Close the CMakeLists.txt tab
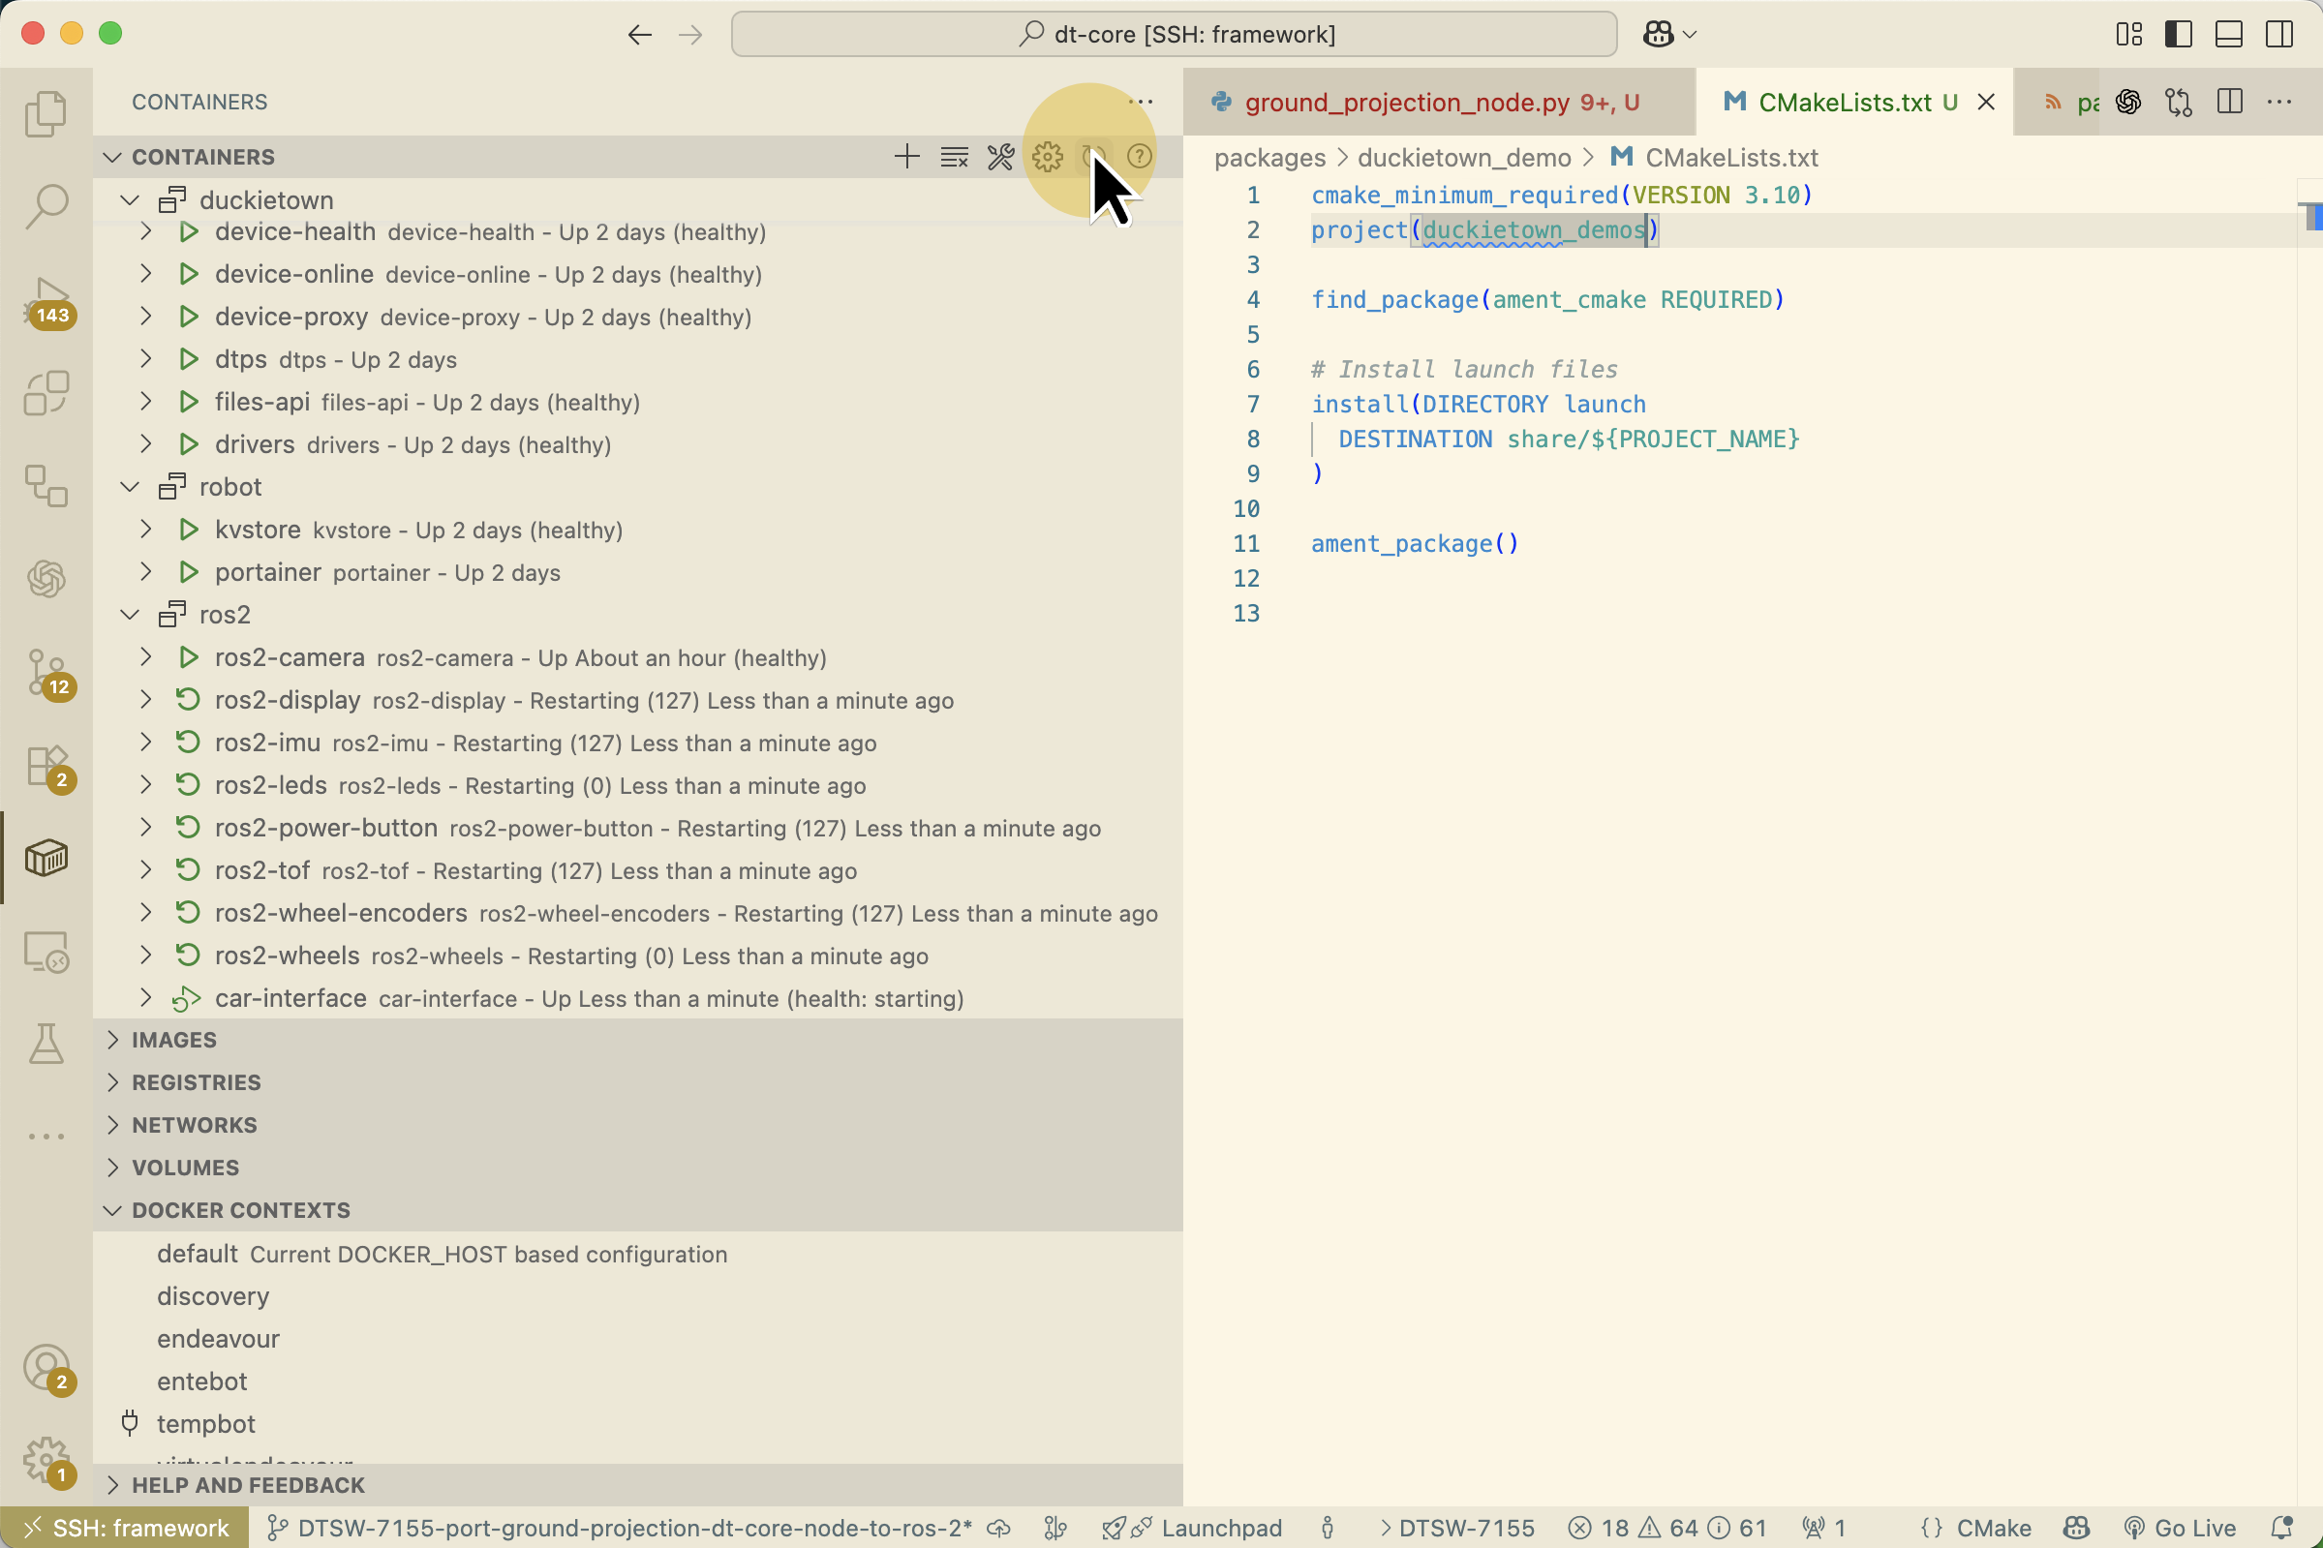The width and height of the screenshot is (2323, 1548). tap(1985, 103)
